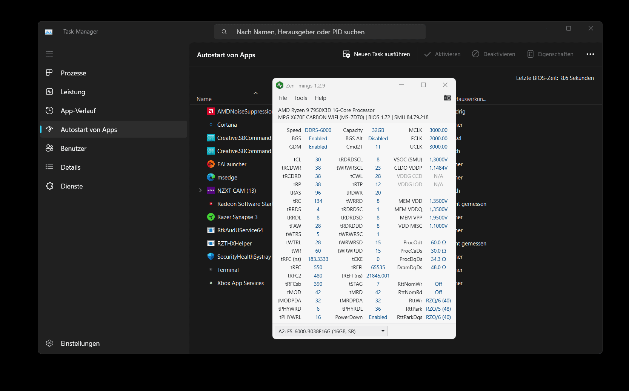Maximize the ZenTimings window

coord(423,85)
